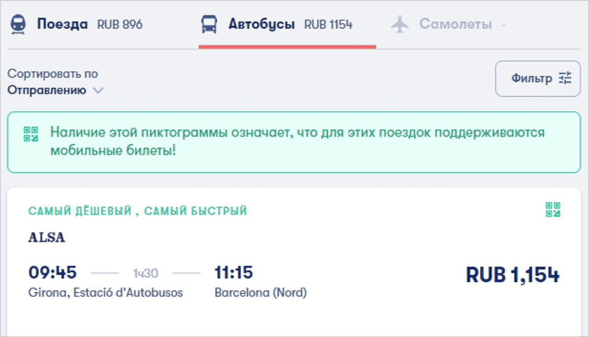589x337 pixels.
Task: Click the bus icon beside Автобусы
Action: click(209, 24)
